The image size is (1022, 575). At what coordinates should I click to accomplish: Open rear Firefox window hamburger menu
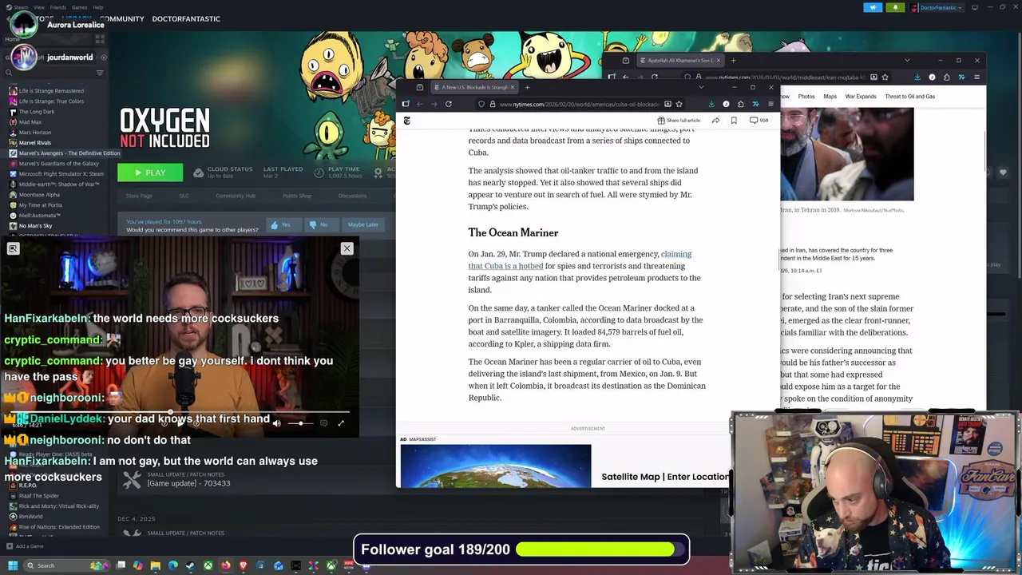click(x=976, y=77)
